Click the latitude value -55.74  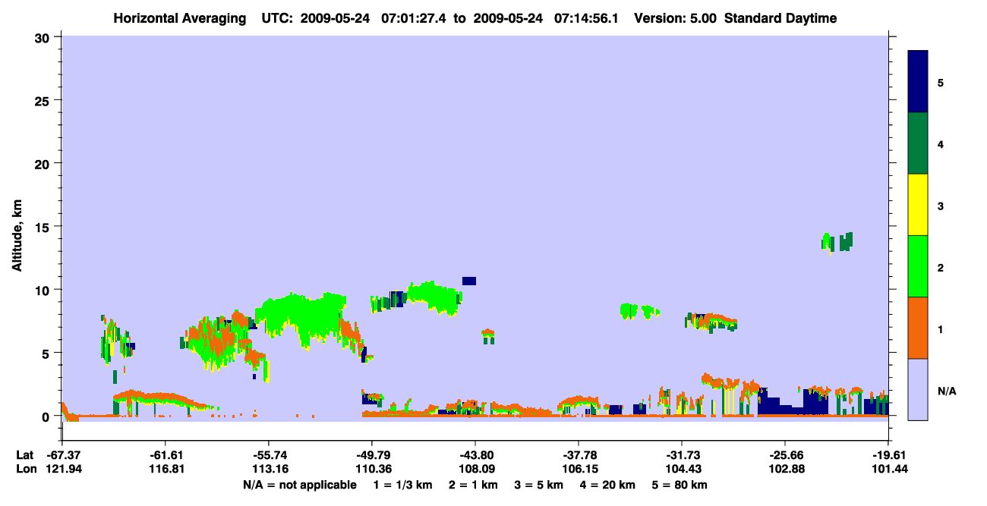pyautogui.click(x=269, y=455)
